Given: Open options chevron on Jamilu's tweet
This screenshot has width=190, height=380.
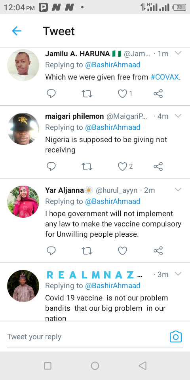Looking at the screenshot, I should point(178,53).
